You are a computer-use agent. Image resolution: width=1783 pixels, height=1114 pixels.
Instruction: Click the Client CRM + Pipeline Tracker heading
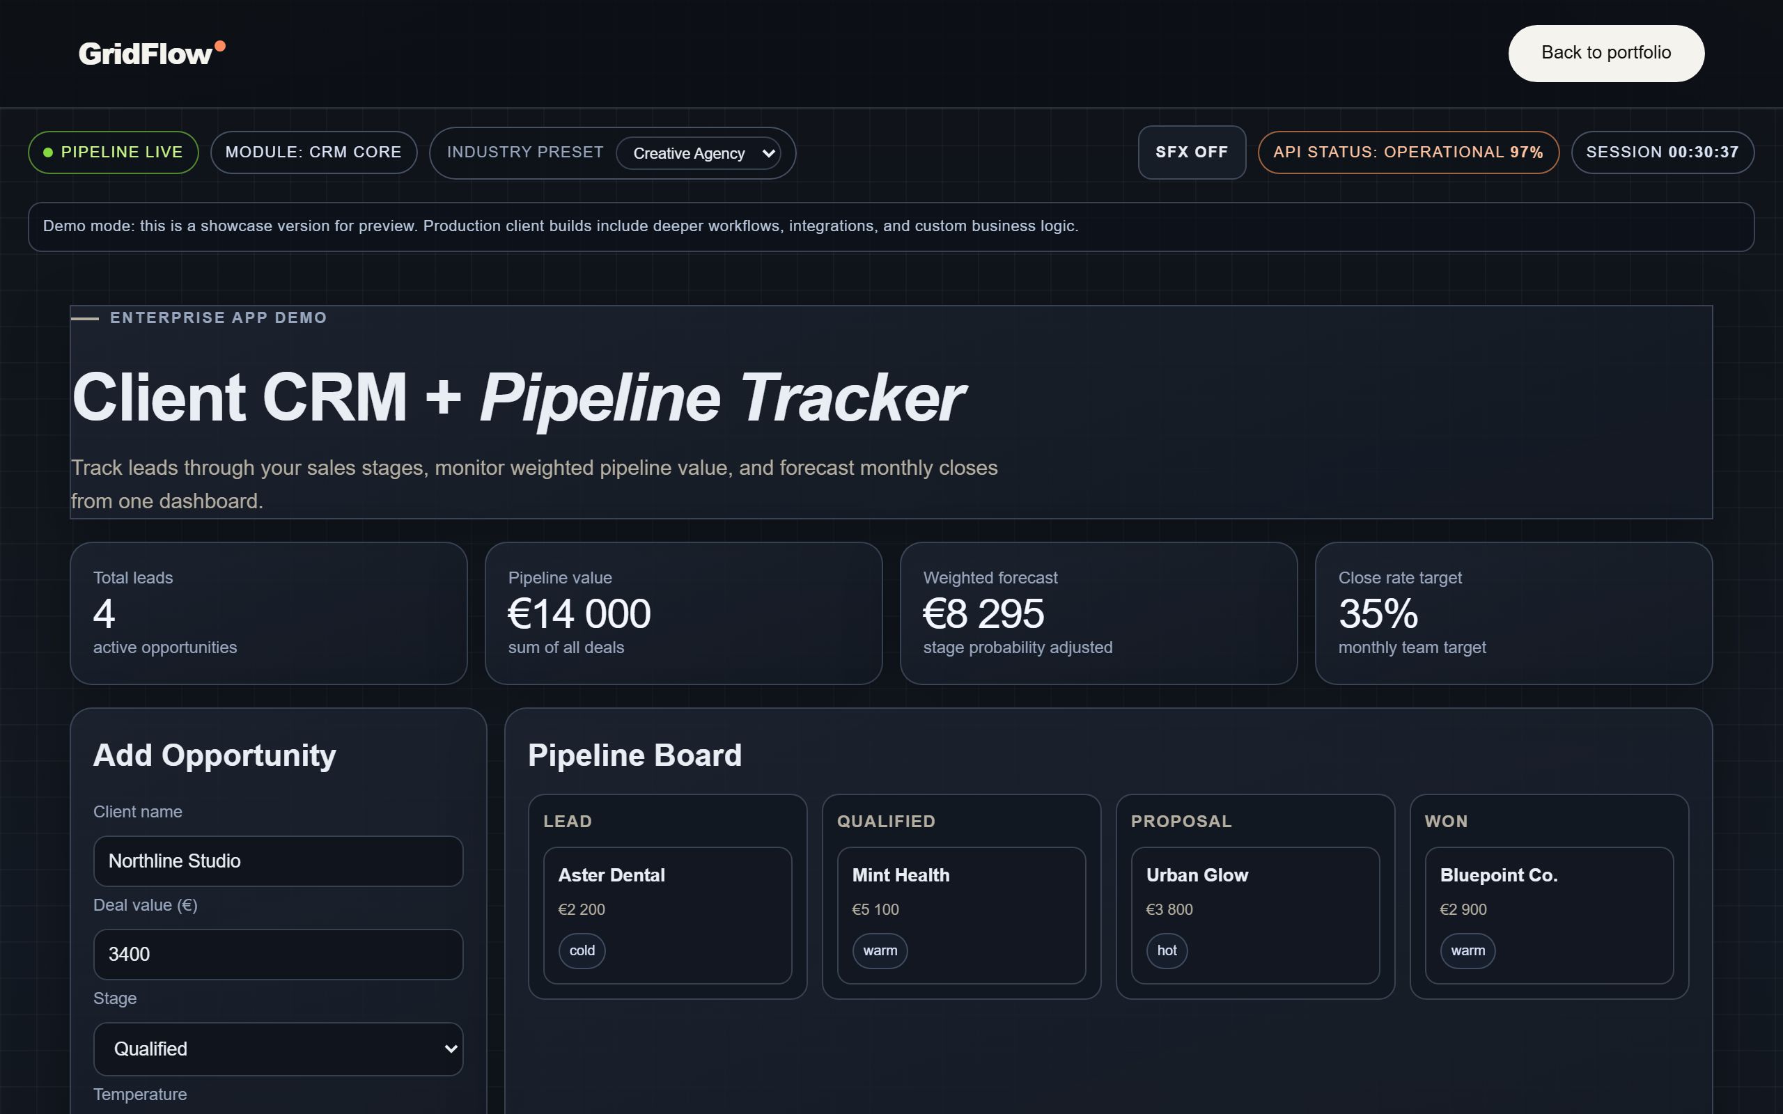tap(518, 398)
